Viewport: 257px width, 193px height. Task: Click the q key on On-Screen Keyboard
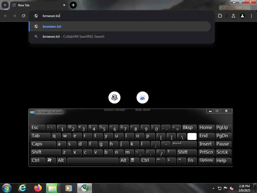coord(56,136)
